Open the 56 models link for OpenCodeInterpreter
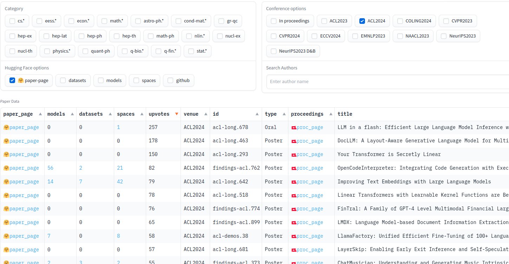509x264 pixels. (50, 168)
